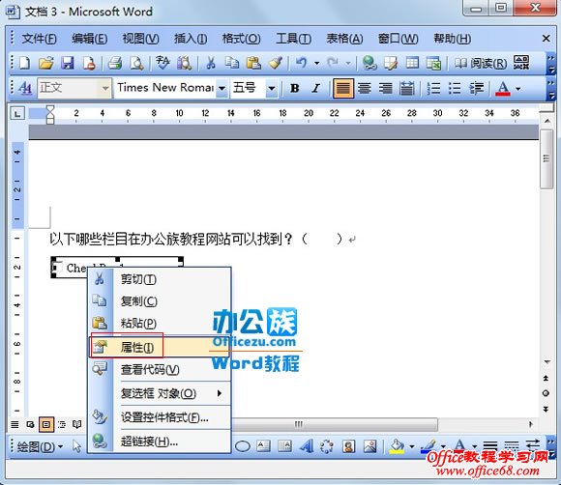This screenshot has height=485, width=561.
Task: Copy selection with toolbar copy icon
Action: tap(232, 63)
